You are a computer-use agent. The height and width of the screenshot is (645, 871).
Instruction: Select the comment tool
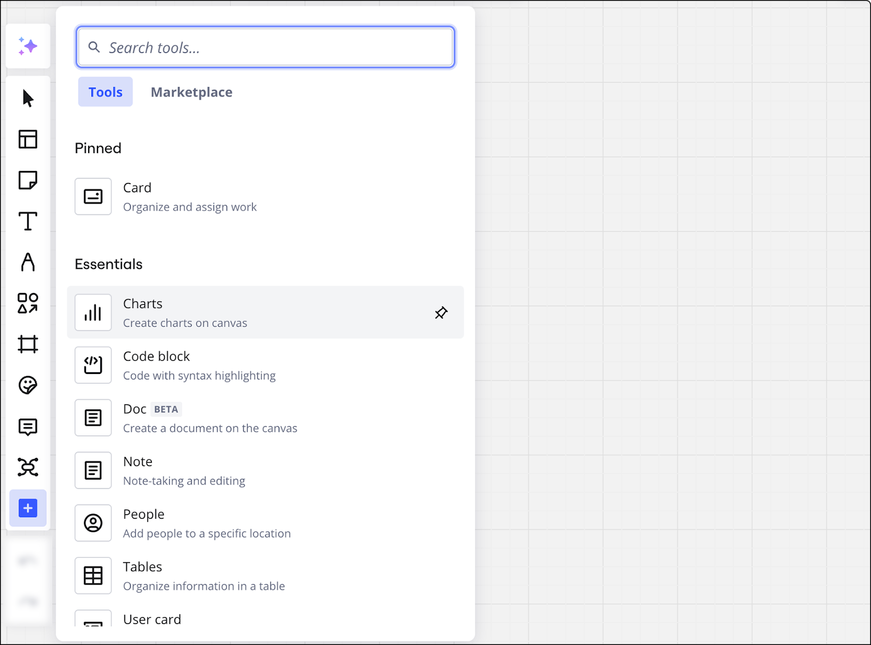(28, 427)
